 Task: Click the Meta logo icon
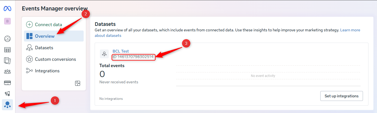[x=7, y=9]
